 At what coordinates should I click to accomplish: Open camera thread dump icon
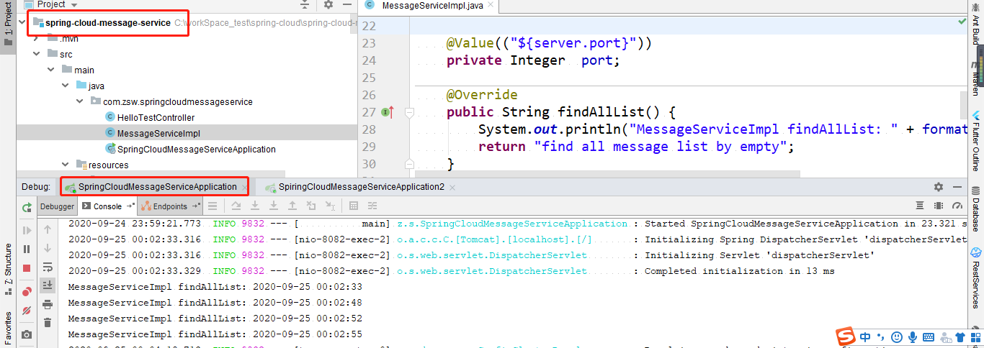[x=27, y=334]
